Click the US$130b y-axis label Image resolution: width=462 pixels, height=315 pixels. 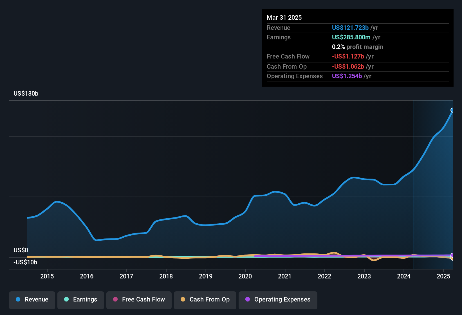point(26,93)
